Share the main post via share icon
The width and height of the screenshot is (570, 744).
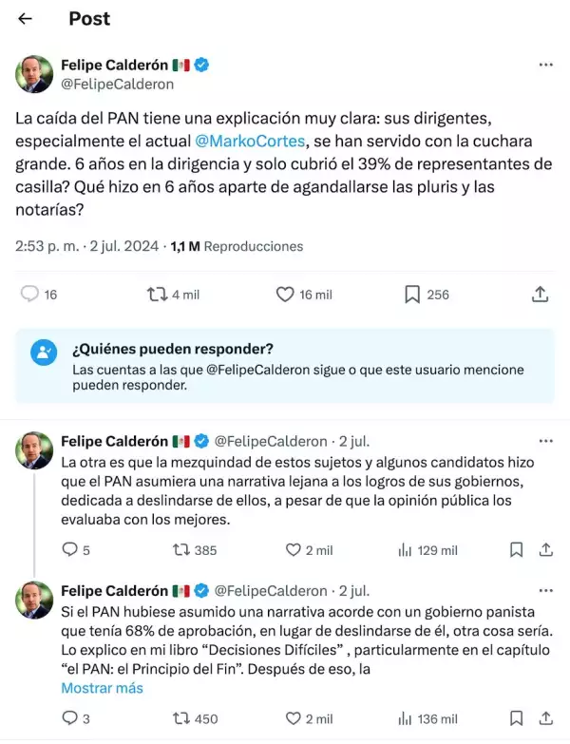click(540, 295)
